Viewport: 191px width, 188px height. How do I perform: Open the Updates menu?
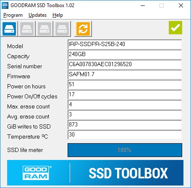tap(37, 15)
